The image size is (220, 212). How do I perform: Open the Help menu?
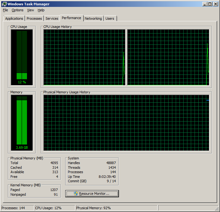(x=41, y=10)
